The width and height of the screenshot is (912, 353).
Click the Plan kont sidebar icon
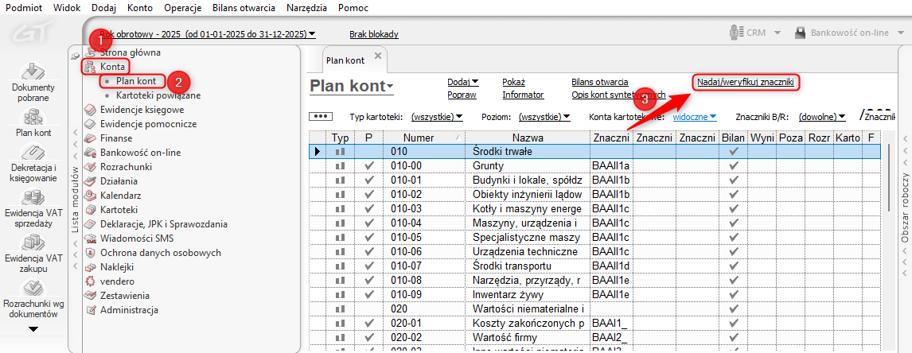[x=33, y=118]
